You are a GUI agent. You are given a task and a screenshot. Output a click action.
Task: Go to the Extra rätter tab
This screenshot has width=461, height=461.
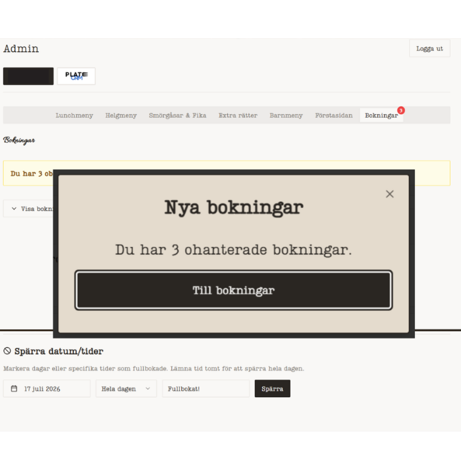(x=238, y=115)
